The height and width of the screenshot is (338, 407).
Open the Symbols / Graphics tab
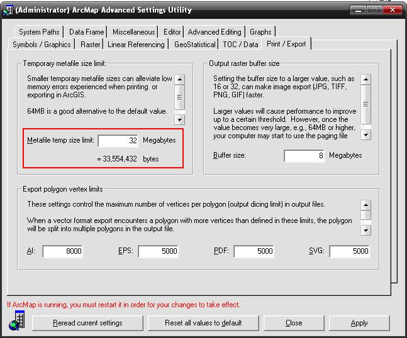pyautogui.click(x=42, y=45)
